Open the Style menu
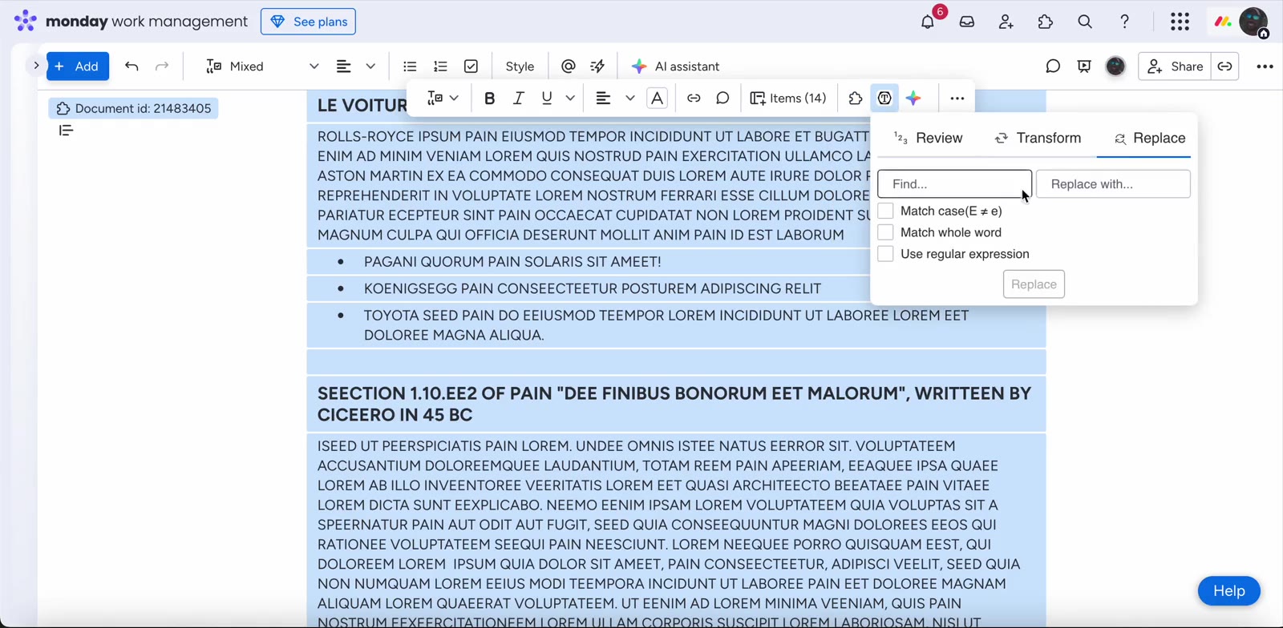1283x628 pixels. [x=520, y=66]
